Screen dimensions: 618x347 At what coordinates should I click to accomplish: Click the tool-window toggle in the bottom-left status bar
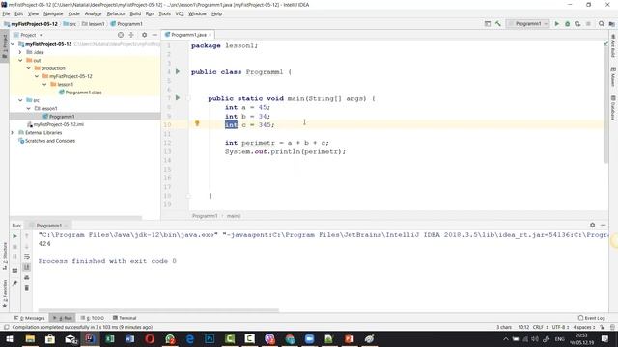pos(6,327)
